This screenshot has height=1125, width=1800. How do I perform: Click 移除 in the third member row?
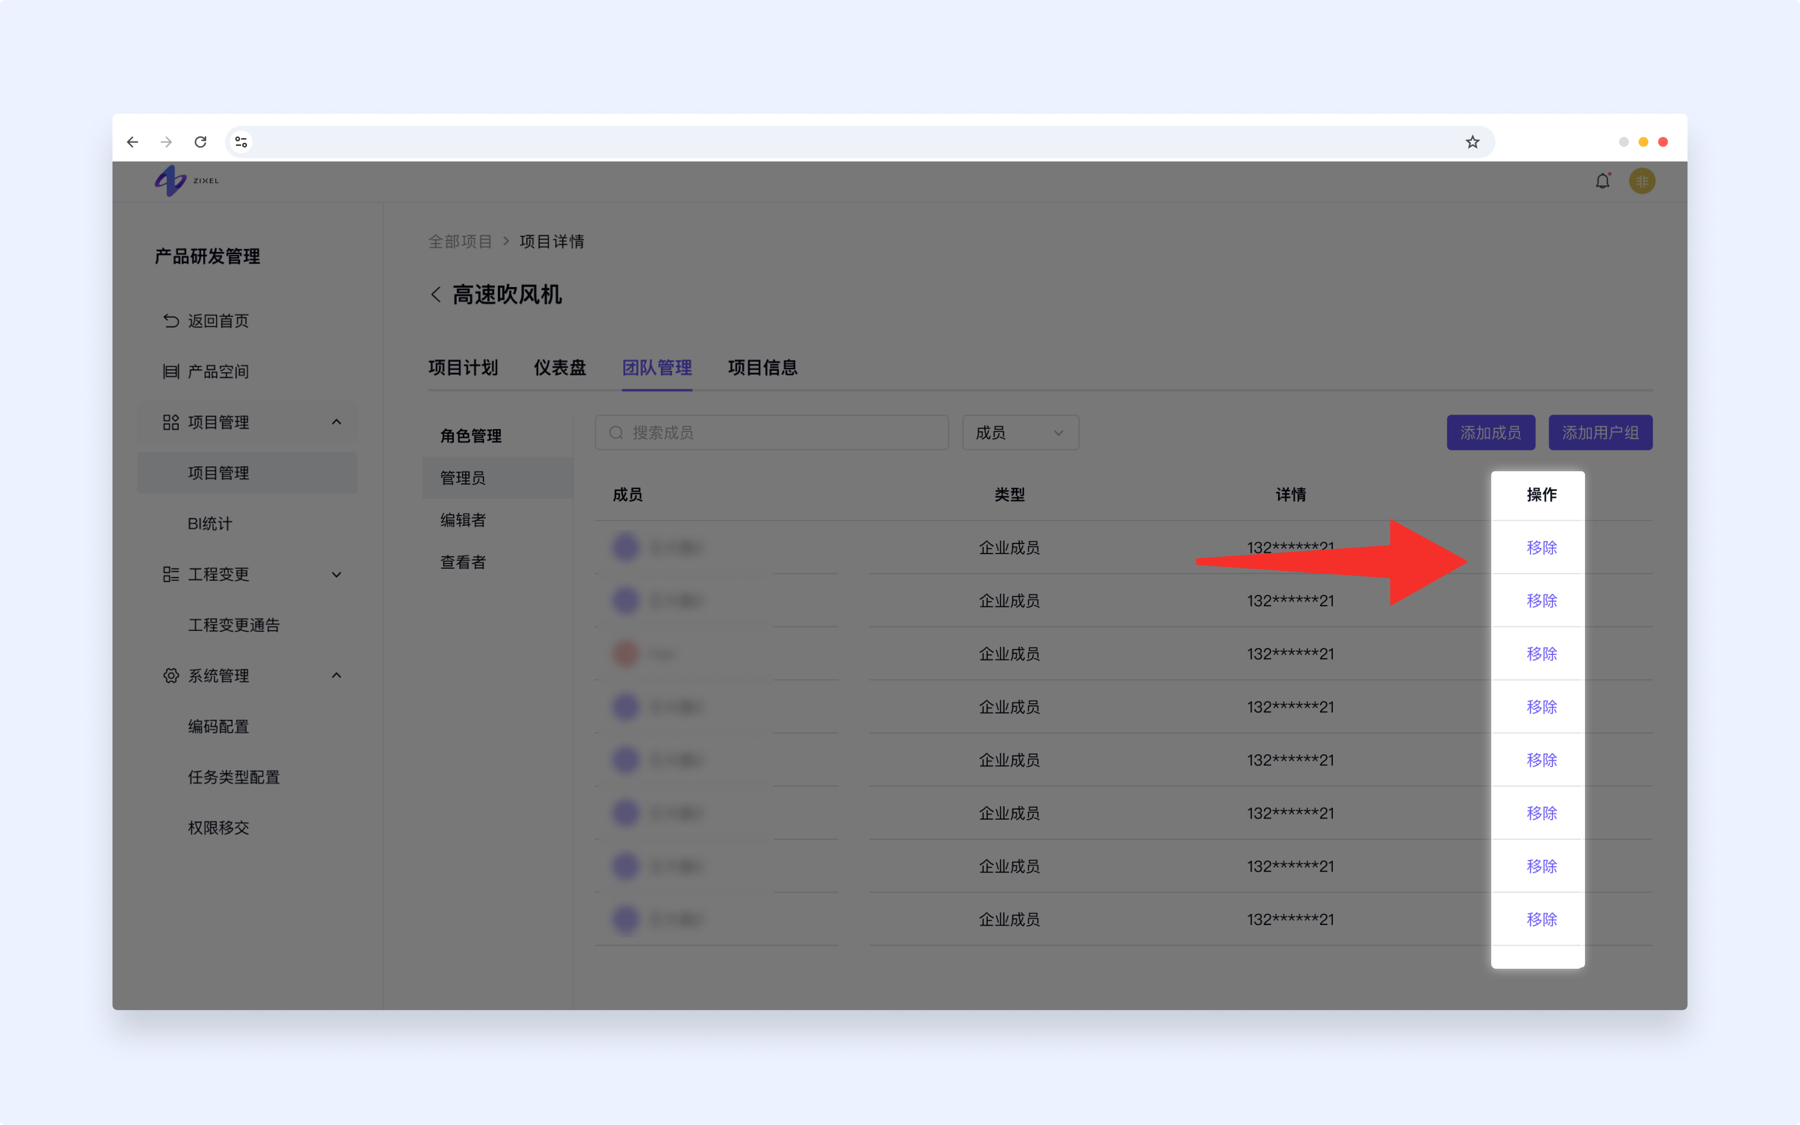[1541, 654]
